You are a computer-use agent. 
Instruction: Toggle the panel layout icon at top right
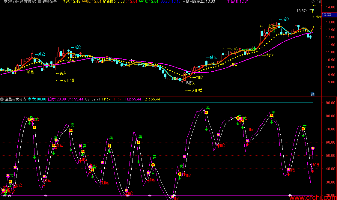pos(318,2)
